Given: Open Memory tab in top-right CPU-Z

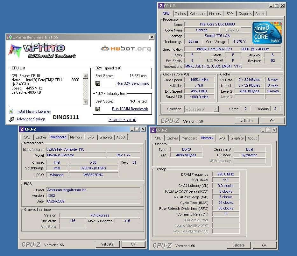Looking at the screenshot, I should click(x=215, y=14).
